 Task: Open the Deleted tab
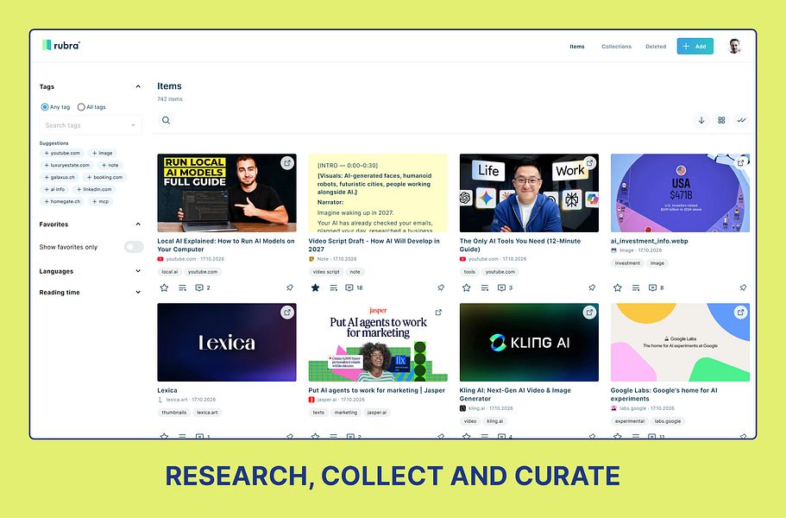[656, 46]
